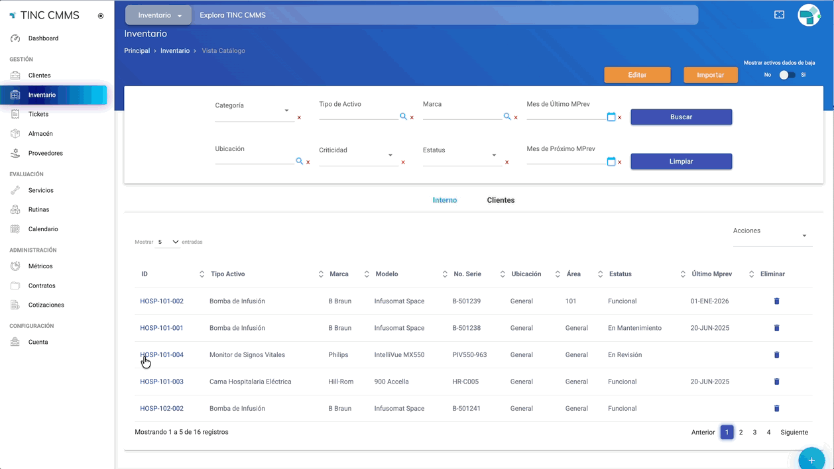Open asset link HOSP-101-003

point(162,382)
